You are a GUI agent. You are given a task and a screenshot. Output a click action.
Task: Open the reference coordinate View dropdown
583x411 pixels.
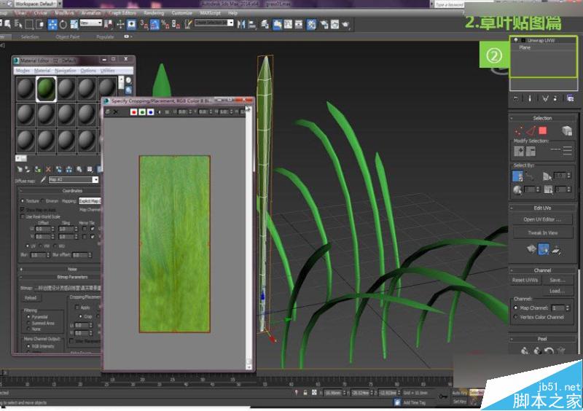[90, 23]
